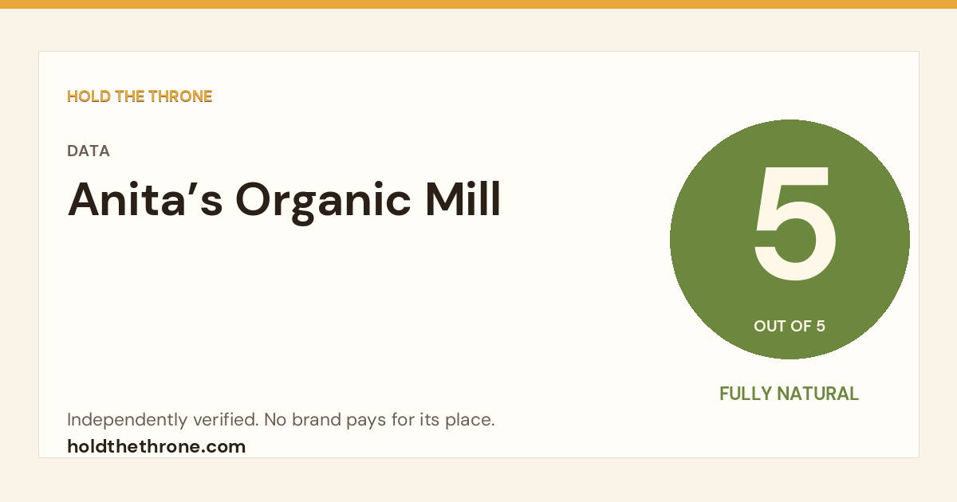
Task: Select the DATA category label
Action: [89, 151]
